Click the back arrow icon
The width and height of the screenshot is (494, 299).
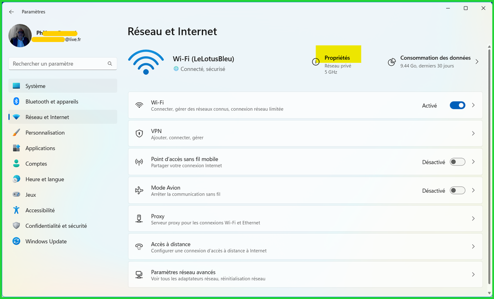(12, 12)
